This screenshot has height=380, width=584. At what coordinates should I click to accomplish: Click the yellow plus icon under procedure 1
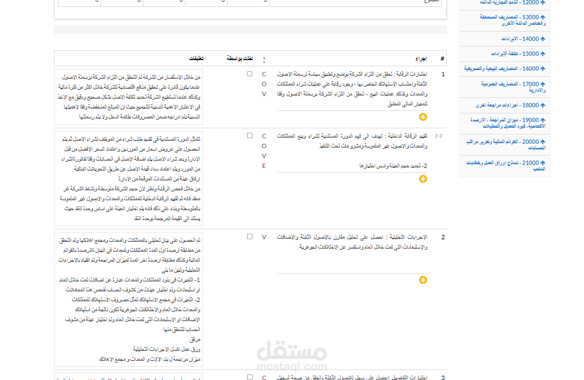[x=423, y=117]
